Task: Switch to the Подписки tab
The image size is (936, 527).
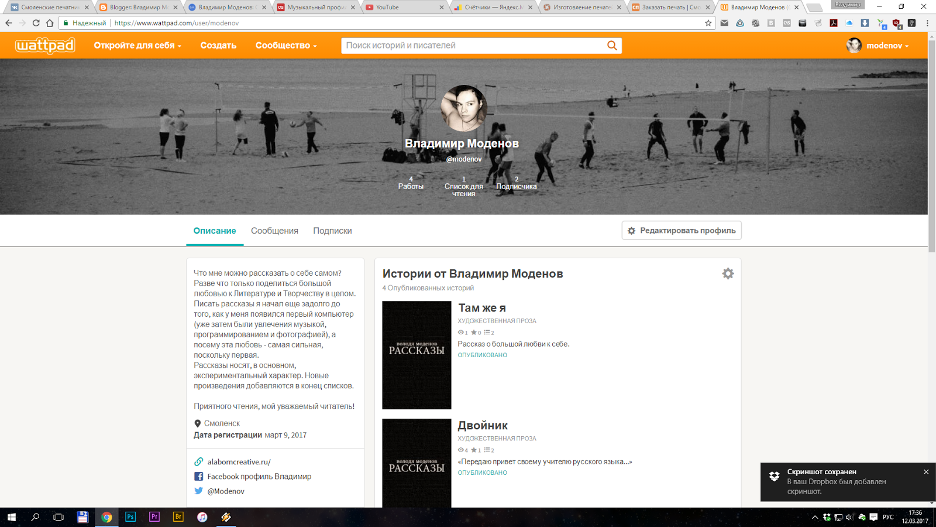Action: pos(332,230)
